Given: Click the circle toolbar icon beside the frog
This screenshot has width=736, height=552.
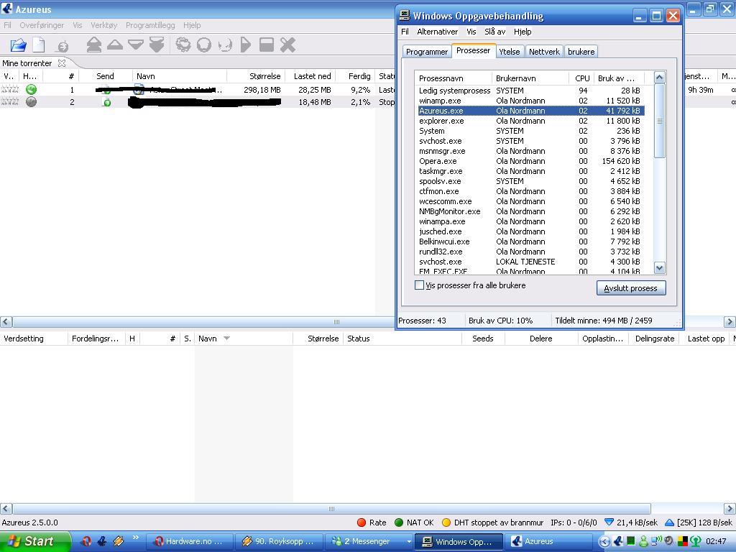Looking at the screenshot, I should pos(204,45).
